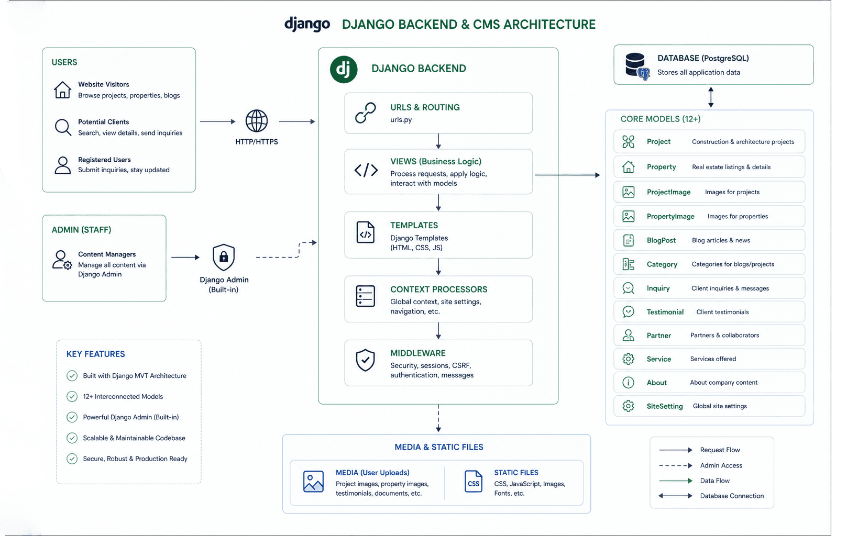
Task: Click the Content Managers user-gear icon
Action: click(62, 260)
